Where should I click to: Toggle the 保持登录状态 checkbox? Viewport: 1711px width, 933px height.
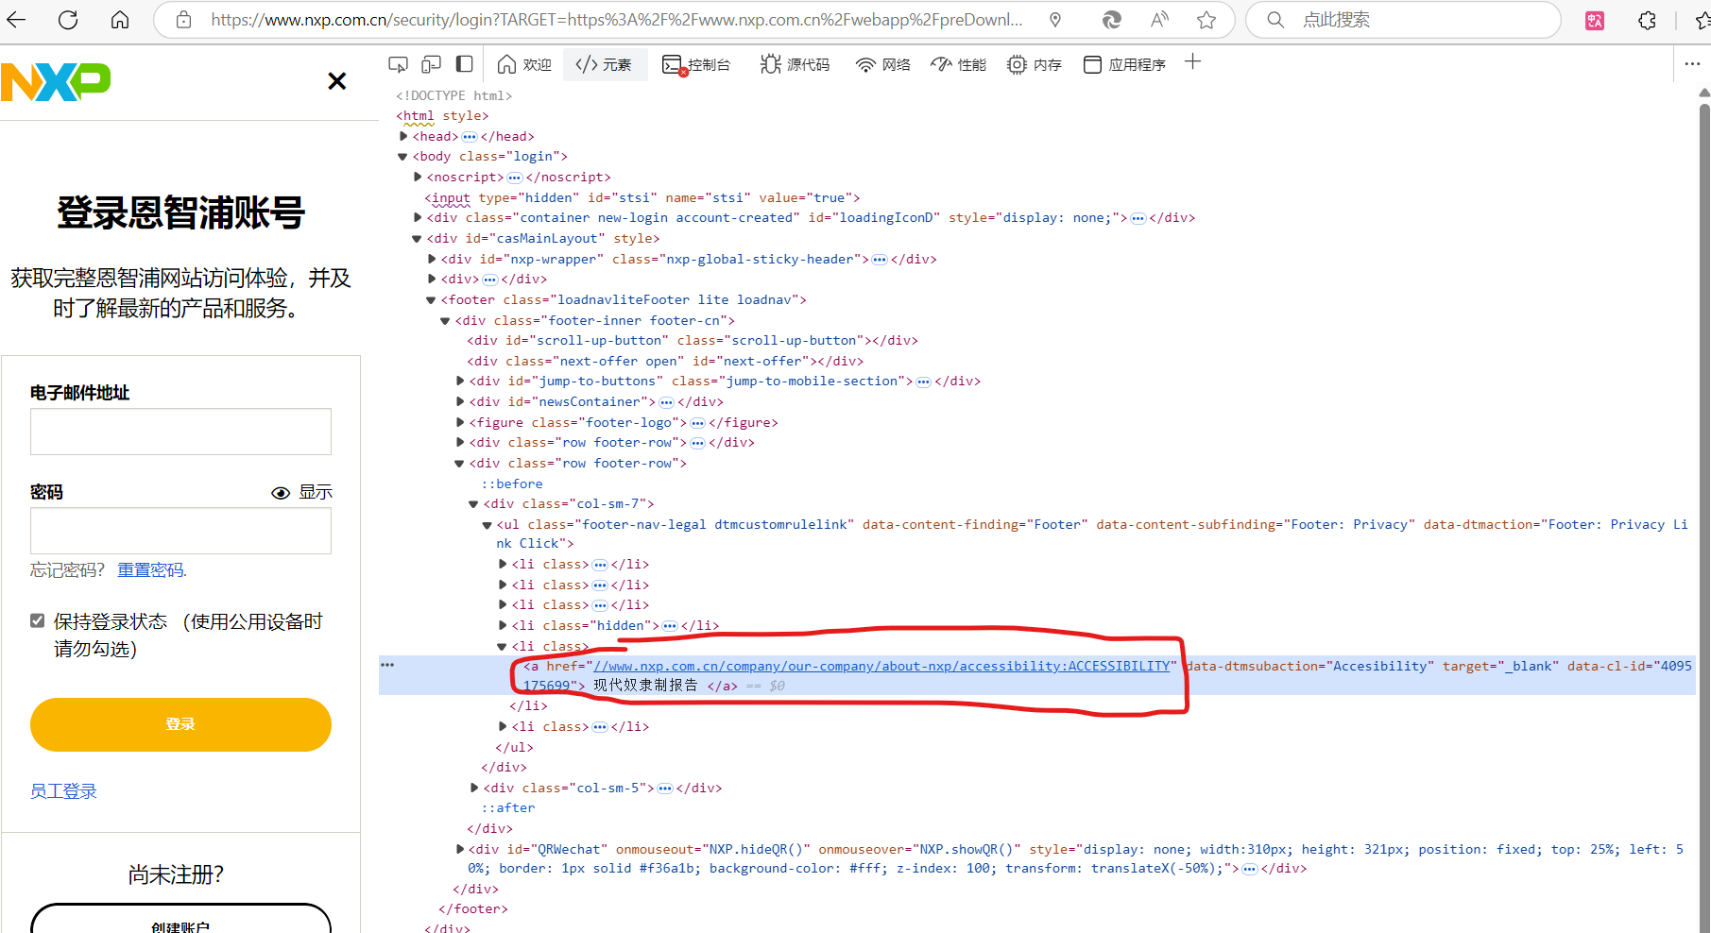click(38, 620)
